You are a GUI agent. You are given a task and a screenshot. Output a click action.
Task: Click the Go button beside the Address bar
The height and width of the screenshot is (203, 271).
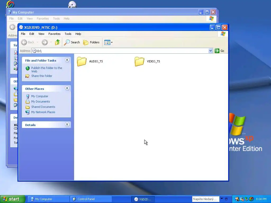tap(219, 51)
